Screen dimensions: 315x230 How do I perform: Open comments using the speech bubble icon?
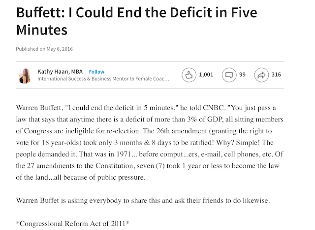coord(229,75)
